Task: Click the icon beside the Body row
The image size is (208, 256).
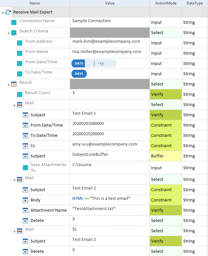Action: pyautogui.click(x=25, y=200)
